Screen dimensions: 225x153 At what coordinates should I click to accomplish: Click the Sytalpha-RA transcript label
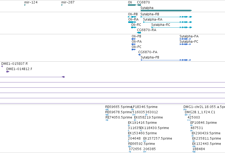(x=153, y=19)
